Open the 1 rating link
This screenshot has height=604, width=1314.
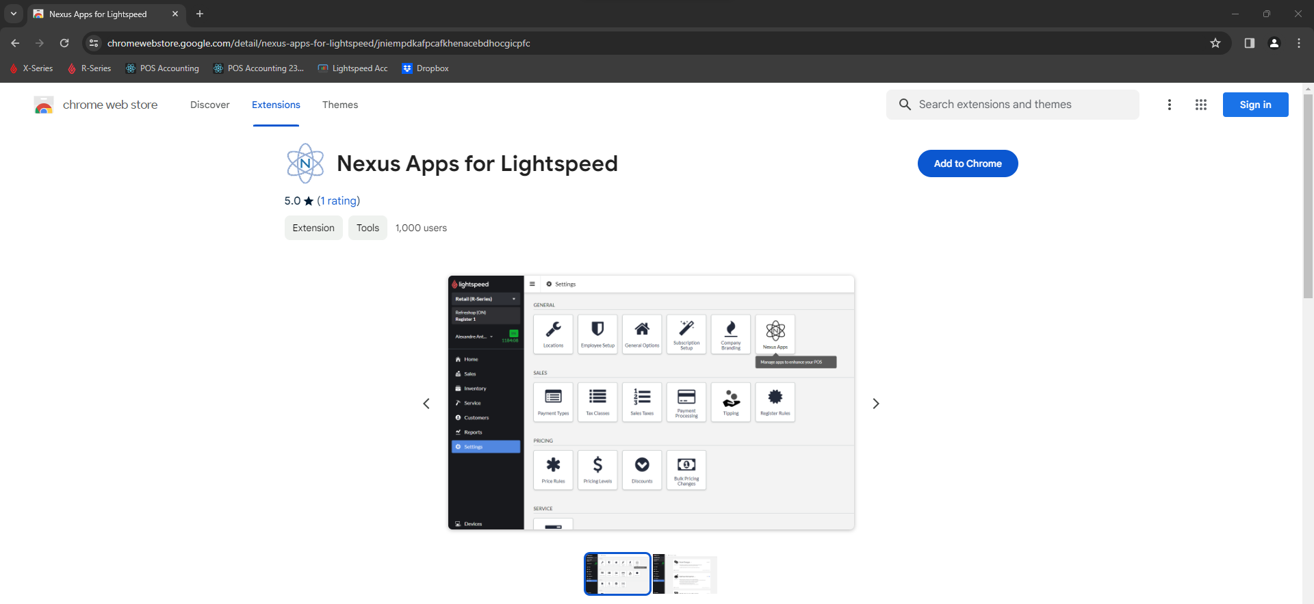click(x=338, y=200)
